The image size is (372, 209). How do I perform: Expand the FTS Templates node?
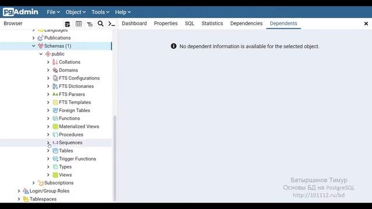pyautogui.click(x=48, y=102)
